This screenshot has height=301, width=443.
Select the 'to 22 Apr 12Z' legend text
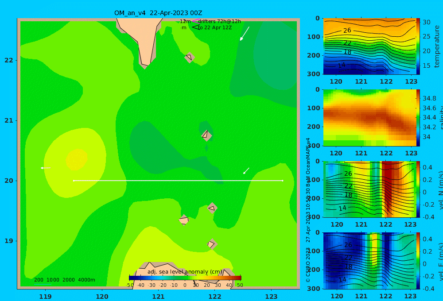215,28
